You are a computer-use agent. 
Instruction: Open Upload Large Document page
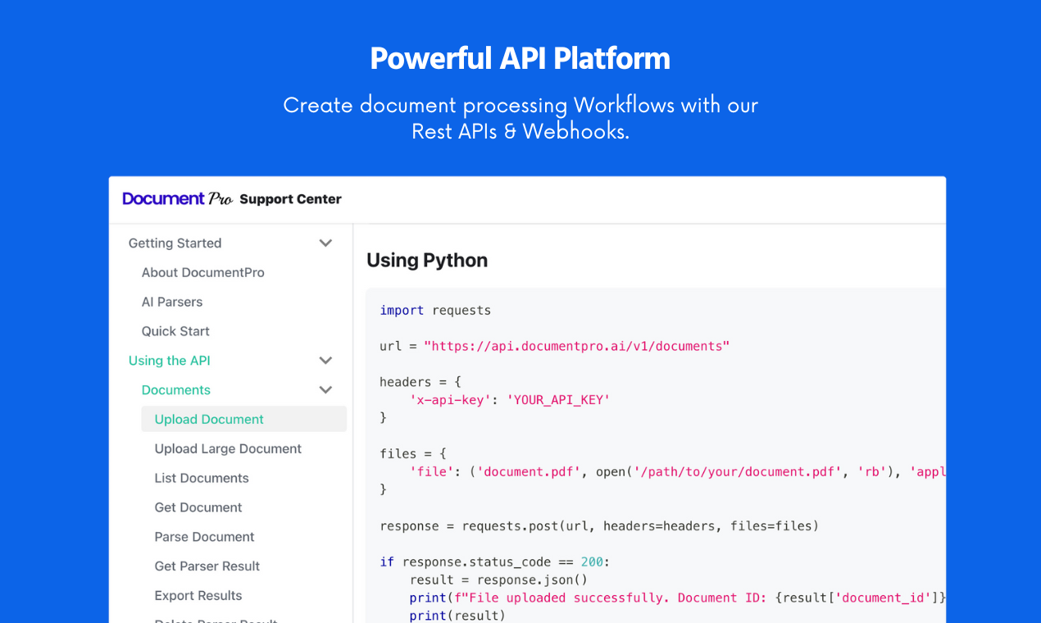click(x=228, y=449)
